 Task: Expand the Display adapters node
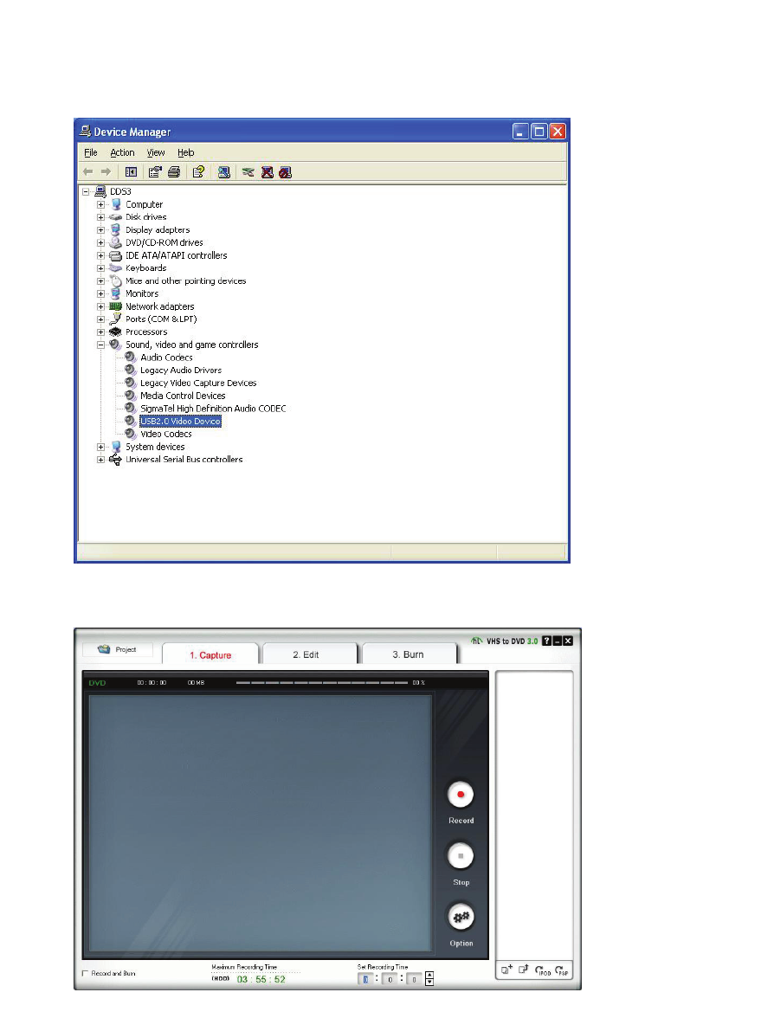(100, 230)
